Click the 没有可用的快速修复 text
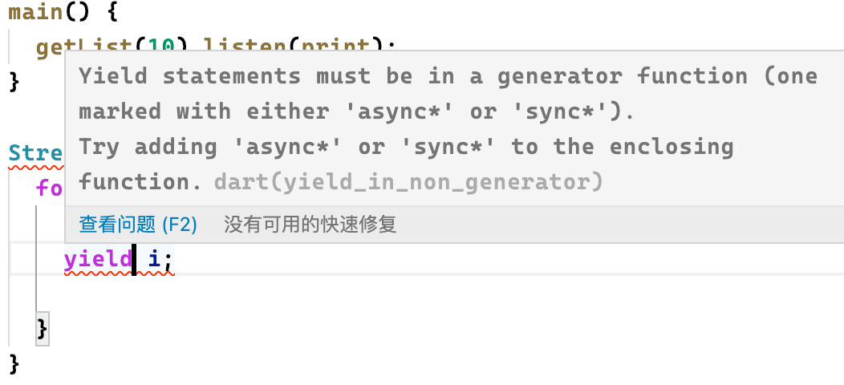Image resolution: width=844 pixels, height=385 pixels. (310, 225)
